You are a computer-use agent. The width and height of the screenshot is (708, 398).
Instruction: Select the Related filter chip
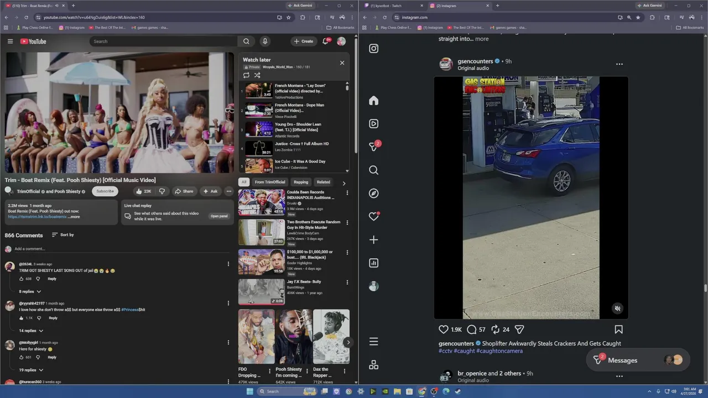[x=324, y=182]
